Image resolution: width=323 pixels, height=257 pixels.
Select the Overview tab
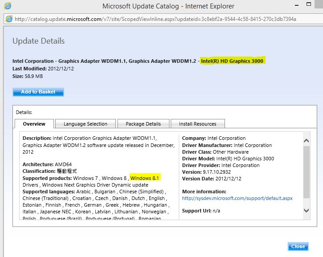[x=34, y=124]
